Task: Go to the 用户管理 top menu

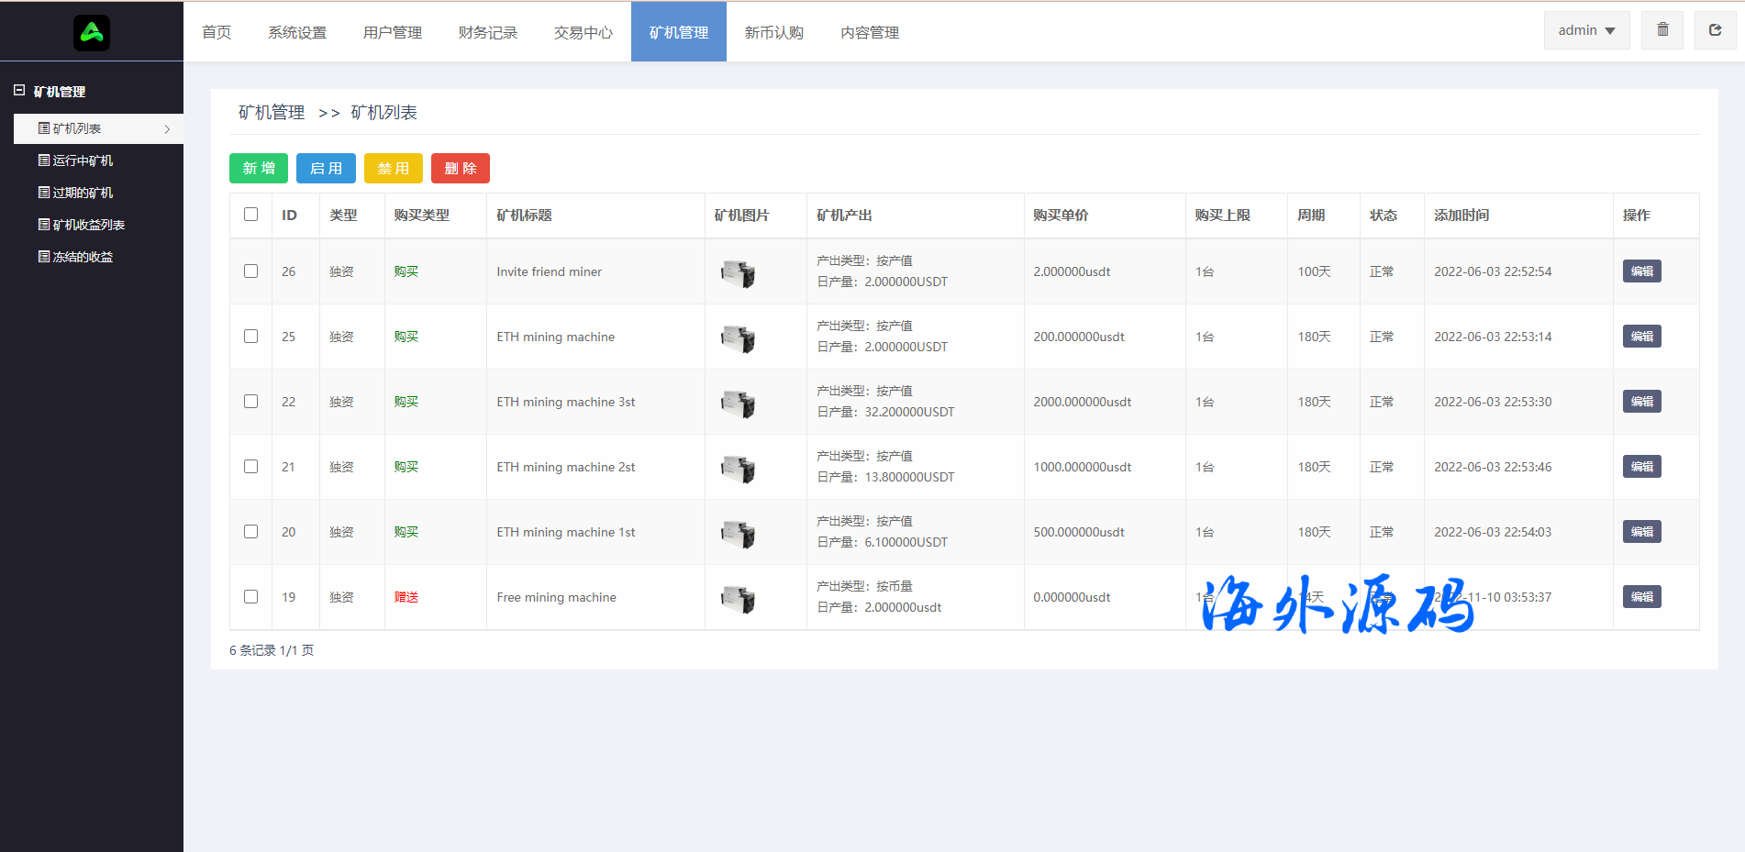Action: [392, 32]
